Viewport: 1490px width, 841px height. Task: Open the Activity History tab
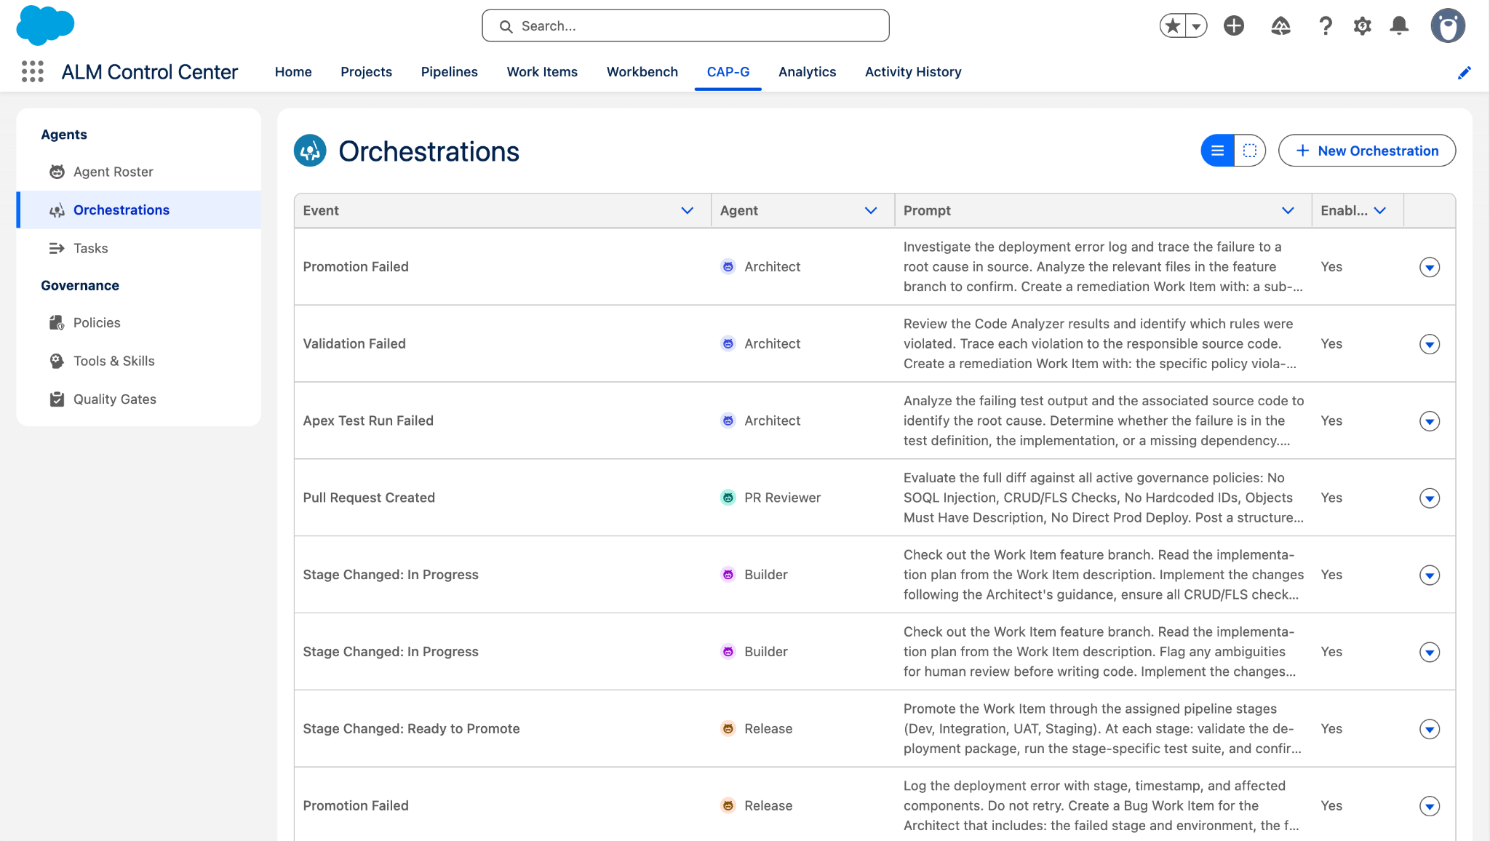(913, 72)
